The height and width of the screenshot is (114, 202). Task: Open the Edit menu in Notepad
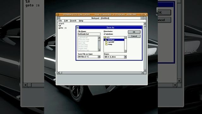tap(66, 21)
